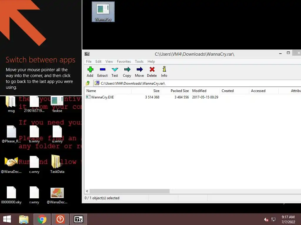Viewport: 301px width, 225px height.
Task: Open the Tools menu
Action: tap(139, 62)
